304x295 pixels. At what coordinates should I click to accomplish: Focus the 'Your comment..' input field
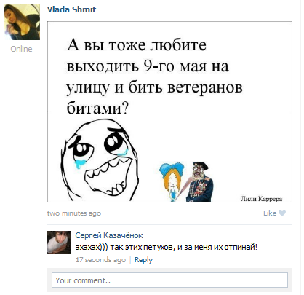(169, 280)
